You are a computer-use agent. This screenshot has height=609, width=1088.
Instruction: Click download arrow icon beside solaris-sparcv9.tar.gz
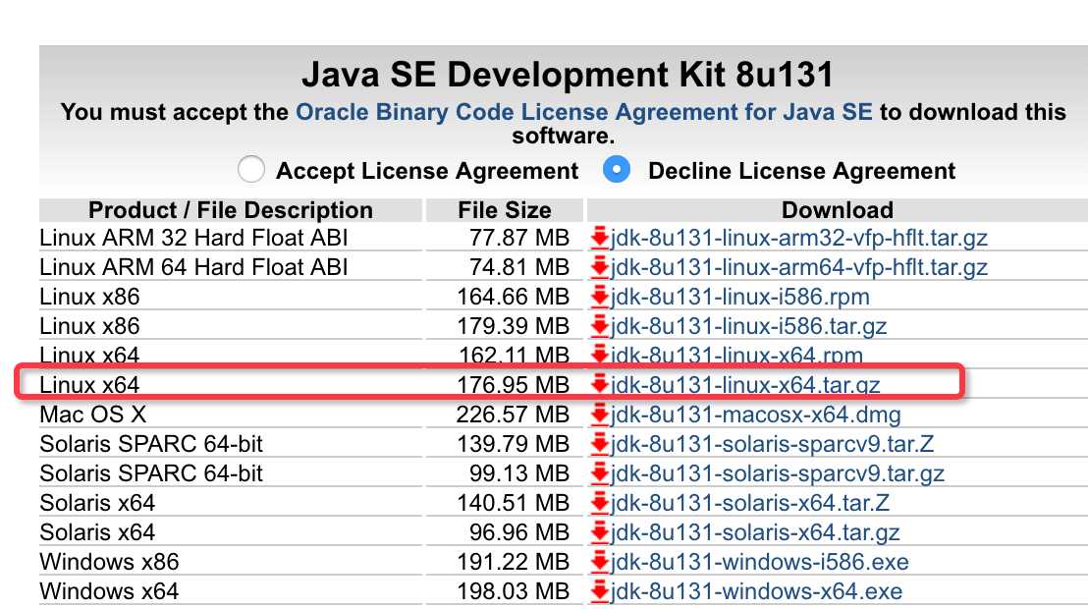pos(600,473)
